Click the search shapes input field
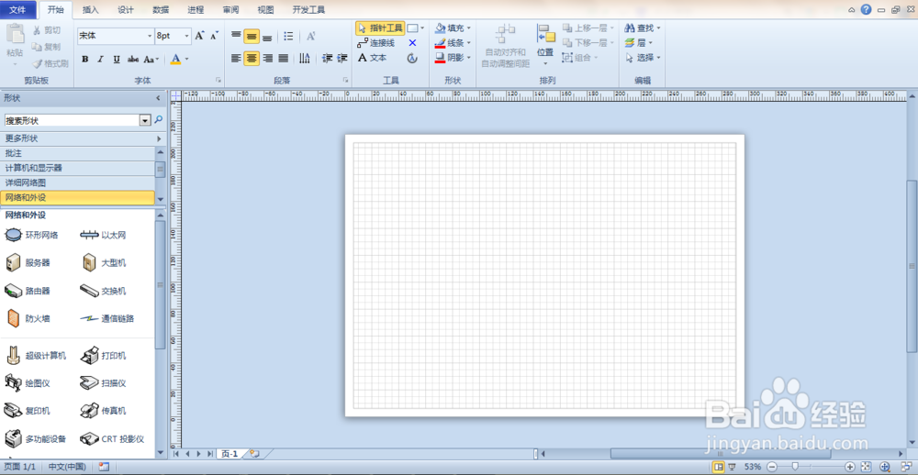 click(x=72, y=120)
